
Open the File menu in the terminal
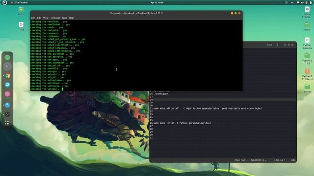point(33,18)
